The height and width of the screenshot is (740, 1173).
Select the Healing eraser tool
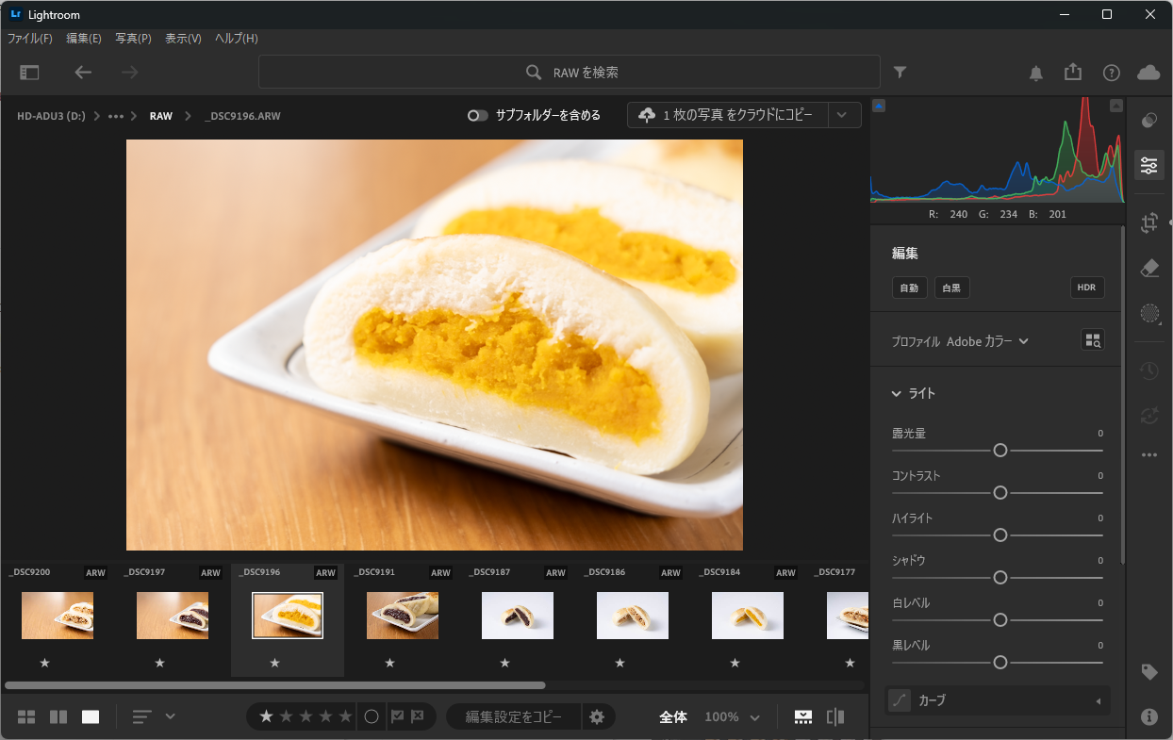click(x=1148, y=268)
